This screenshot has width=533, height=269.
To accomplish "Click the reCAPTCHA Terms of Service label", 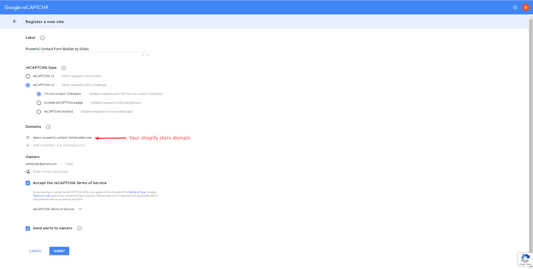I will point(53,209).
